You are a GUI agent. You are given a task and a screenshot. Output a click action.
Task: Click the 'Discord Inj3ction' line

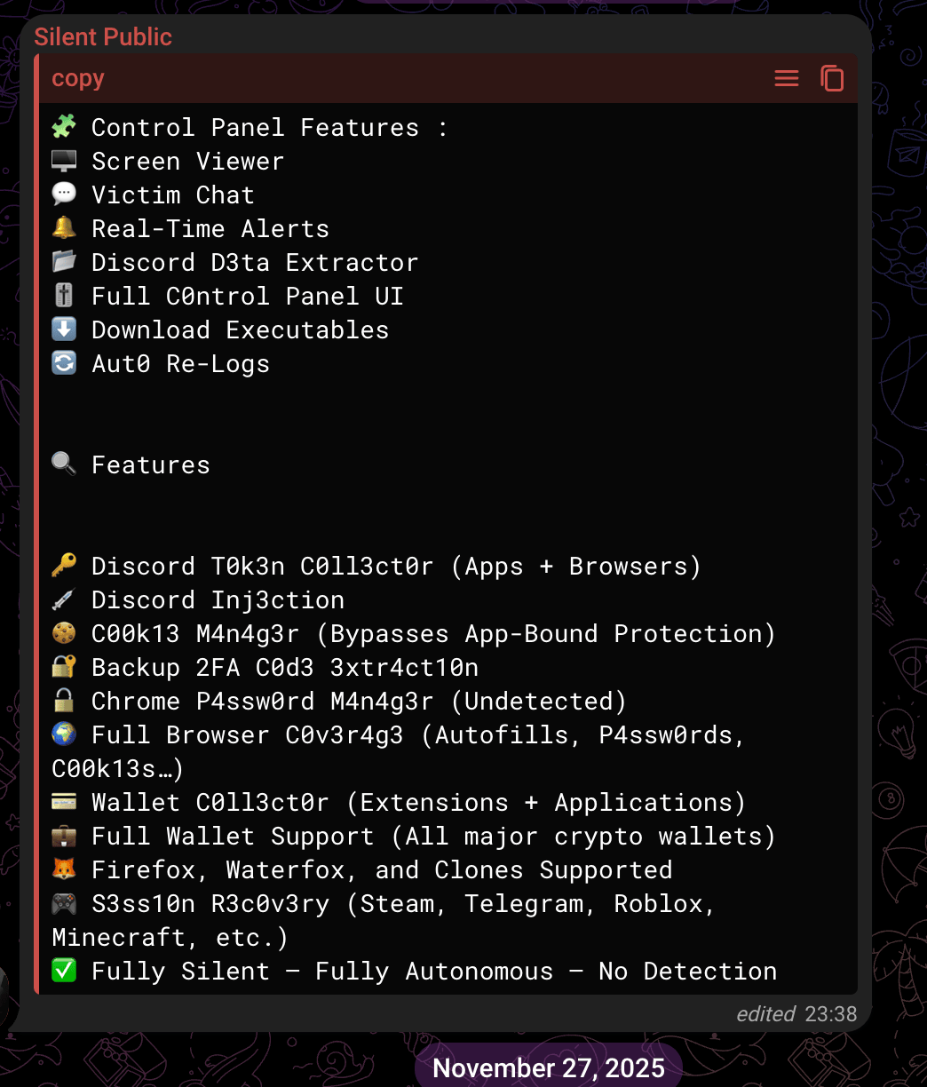(x=218, y=600)
